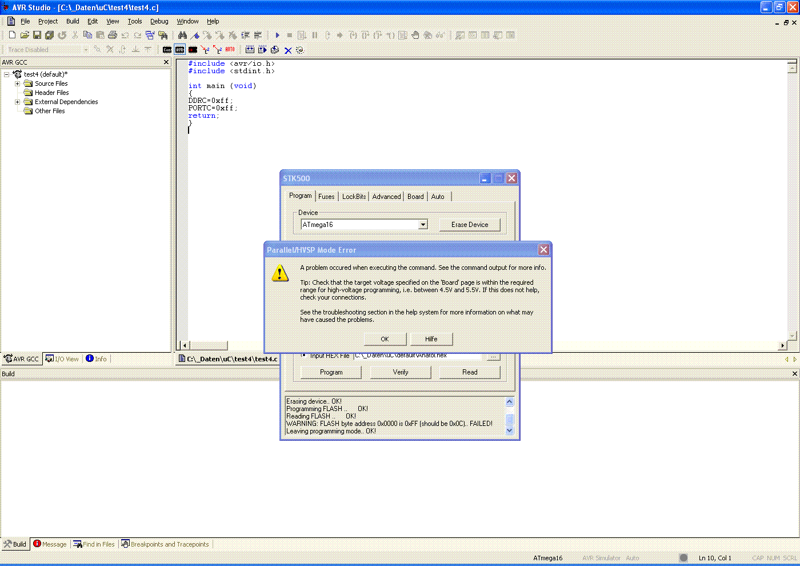Click the Info panel tab
This screenshot has height=566, width=800.
[x=97, y=359]
